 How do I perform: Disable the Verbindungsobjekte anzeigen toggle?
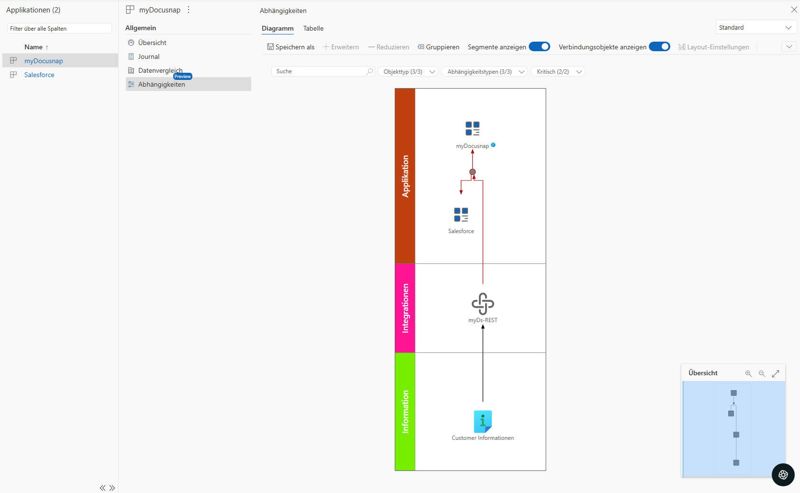click(659, 46)
